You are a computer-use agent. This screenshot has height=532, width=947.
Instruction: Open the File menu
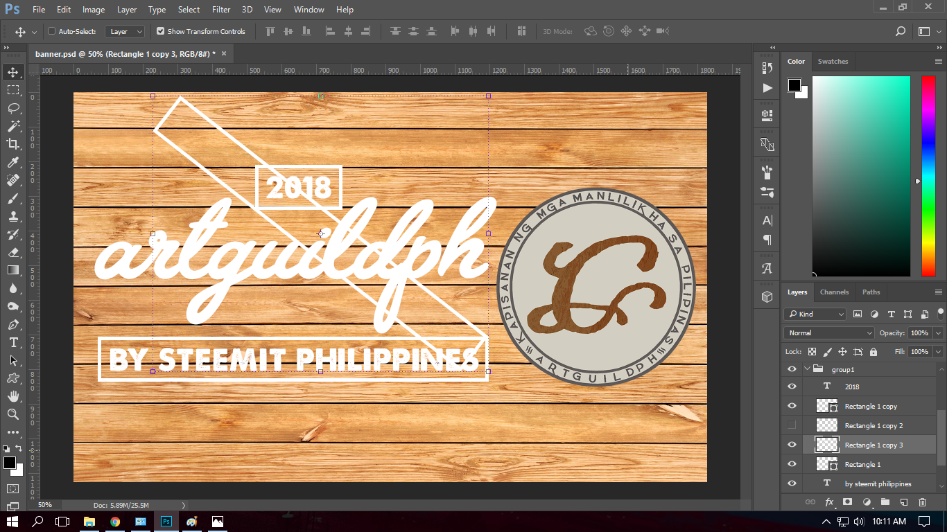(x=39, y=10)
